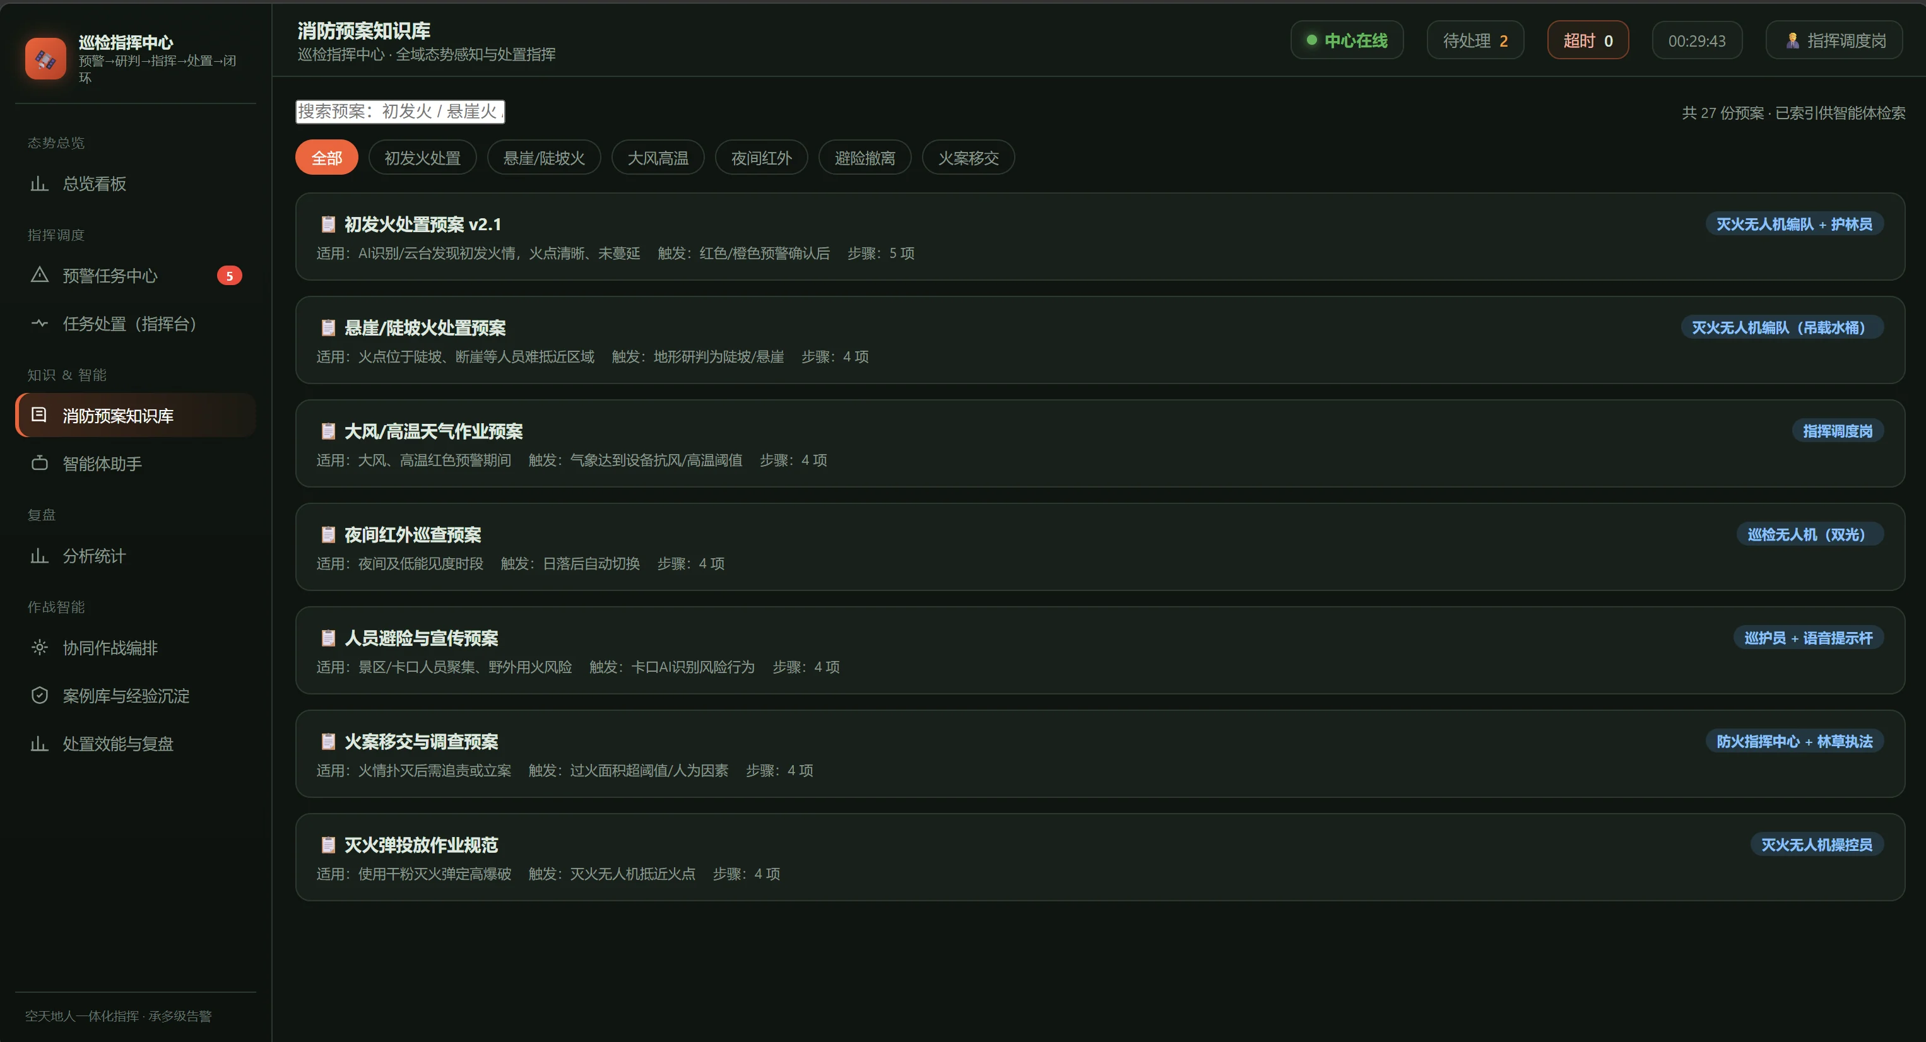The height and width of the screenshot is (1042, 1926).
Task: Click the 防火指挥中心 + 林草执法 tag
Action: (1793, 742)
